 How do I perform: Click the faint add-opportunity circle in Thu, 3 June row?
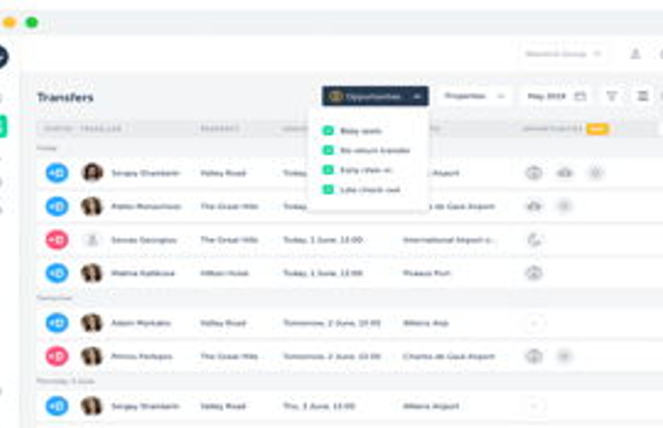click(534, 406)
